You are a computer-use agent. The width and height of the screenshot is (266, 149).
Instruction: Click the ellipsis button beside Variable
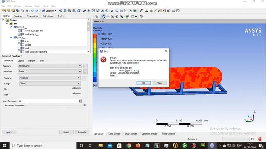[x=84, y=78]
